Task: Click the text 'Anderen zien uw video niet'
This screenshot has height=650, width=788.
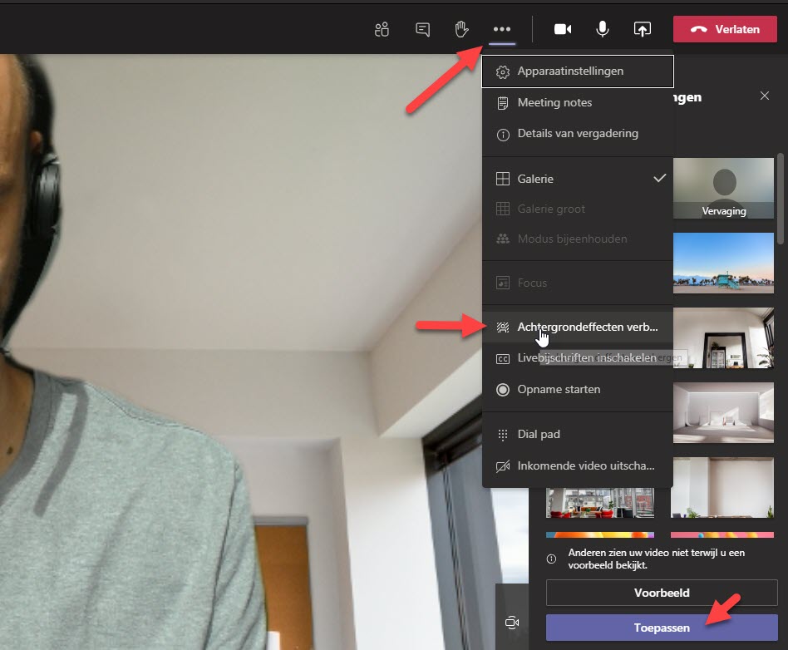Action: coord(628,553)
